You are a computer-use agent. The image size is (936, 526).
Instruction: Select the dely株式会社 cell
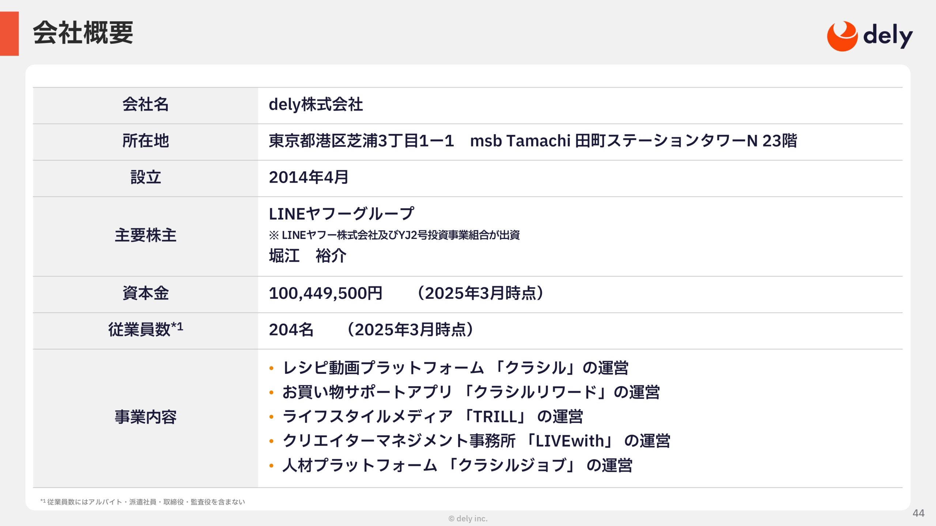[316, 105]
